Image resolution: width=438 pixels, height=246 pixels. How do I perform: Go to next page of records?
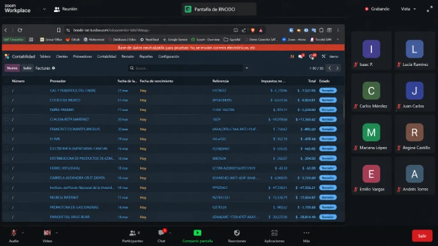click(337, 68)
